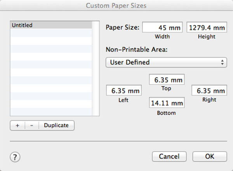
Task: Open help with the question mark button
Action: [x=15, y=157]
